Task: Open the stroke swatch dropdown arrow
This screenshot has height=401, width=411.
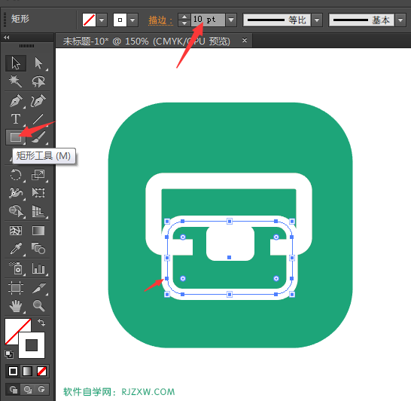Action: click(132, 20)
